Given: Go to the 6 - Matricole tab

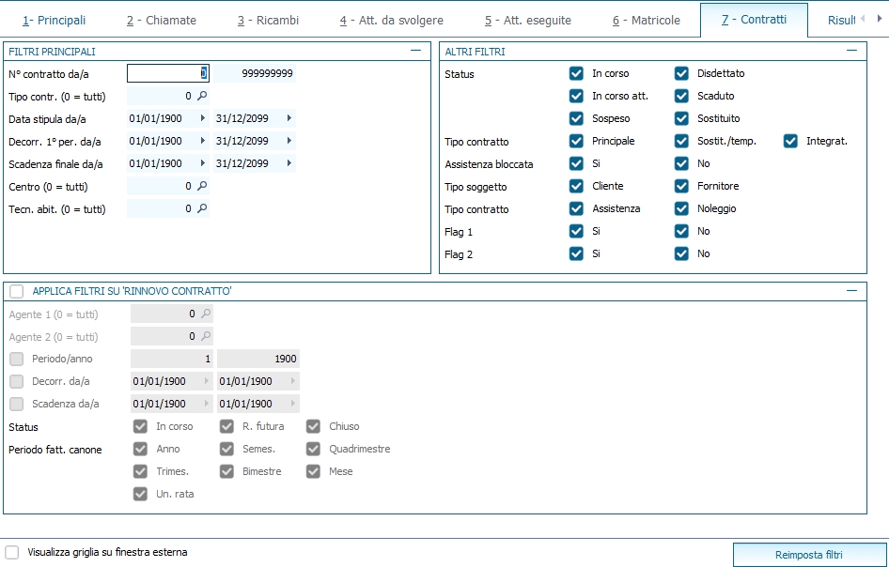Looking at the screenshot, I should pyautogui.click(x=647, y=21).
